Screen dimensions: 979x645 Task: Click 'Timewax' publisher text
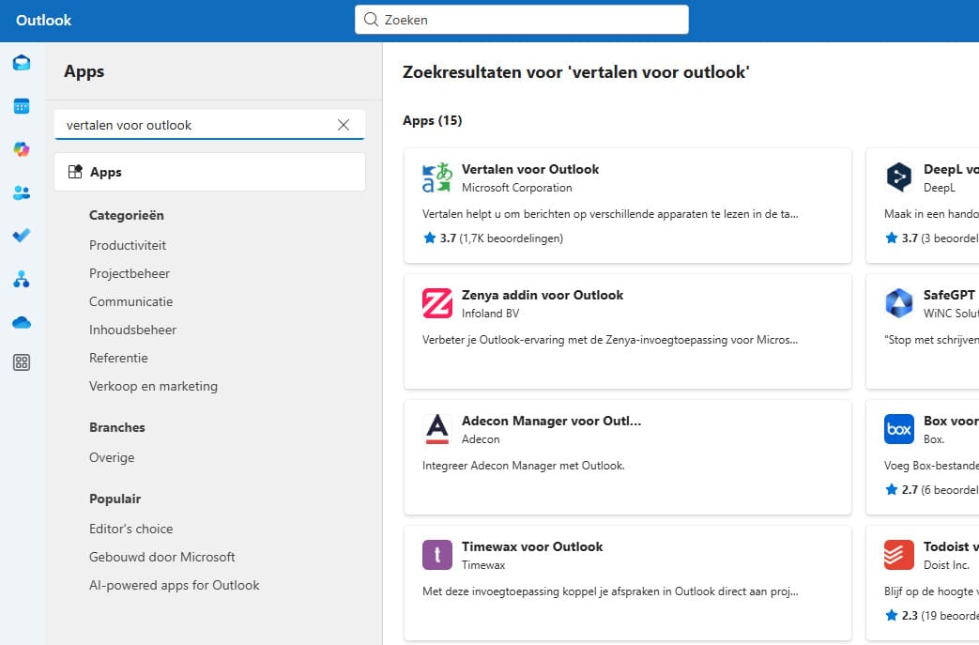(x=483, y=565)
